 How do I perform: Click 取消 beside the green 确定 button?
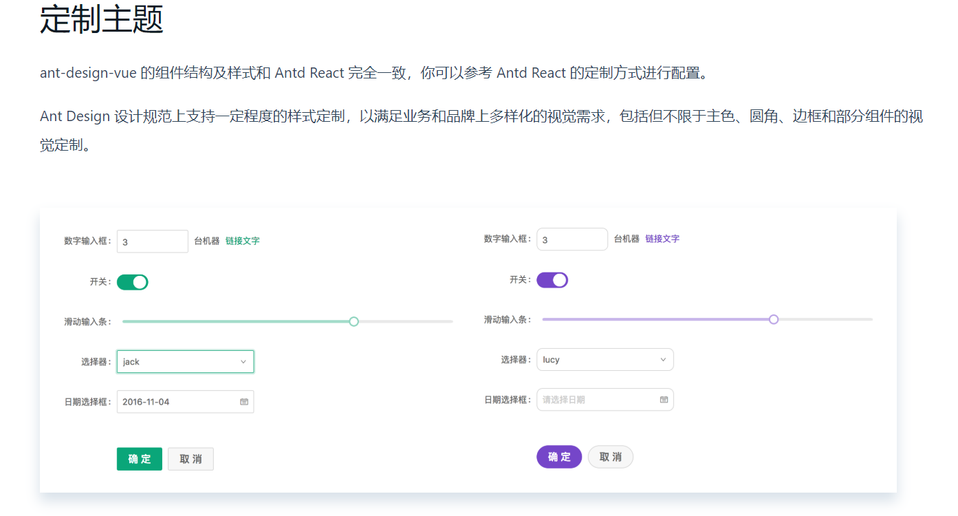click(x=190, y=459)
